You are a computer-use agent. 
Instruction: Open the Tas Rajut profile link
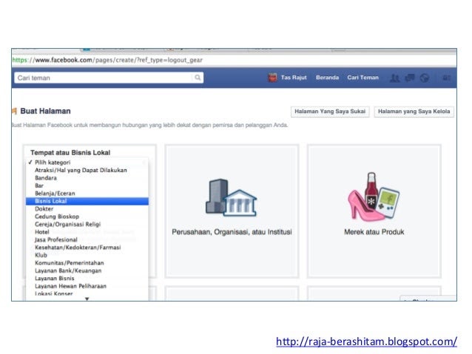(294, 78)
